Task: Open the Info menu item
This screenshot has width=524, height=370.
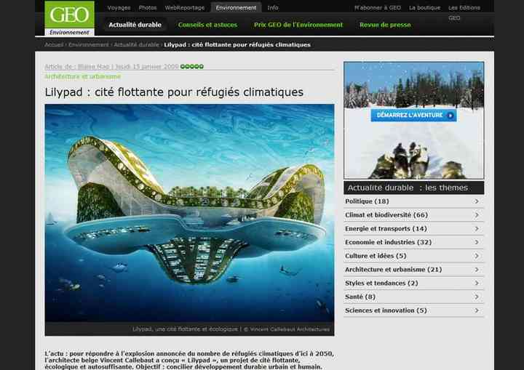Action: 273,8
